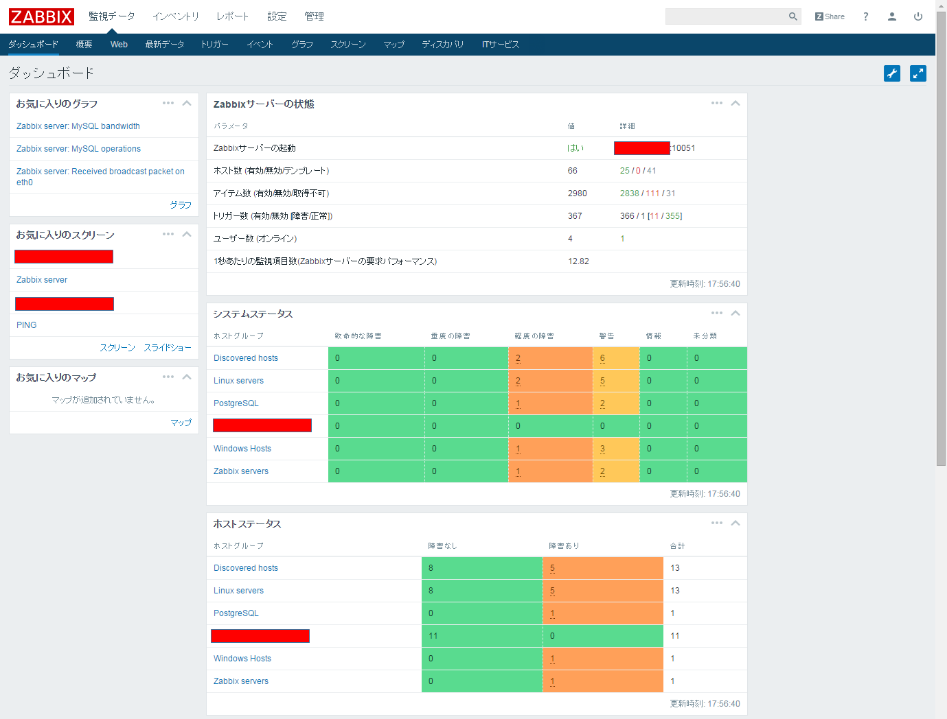This screenshot has height=719, width=947.
Task: Select the イベント submenu tab
Action: tap(260, 45)
